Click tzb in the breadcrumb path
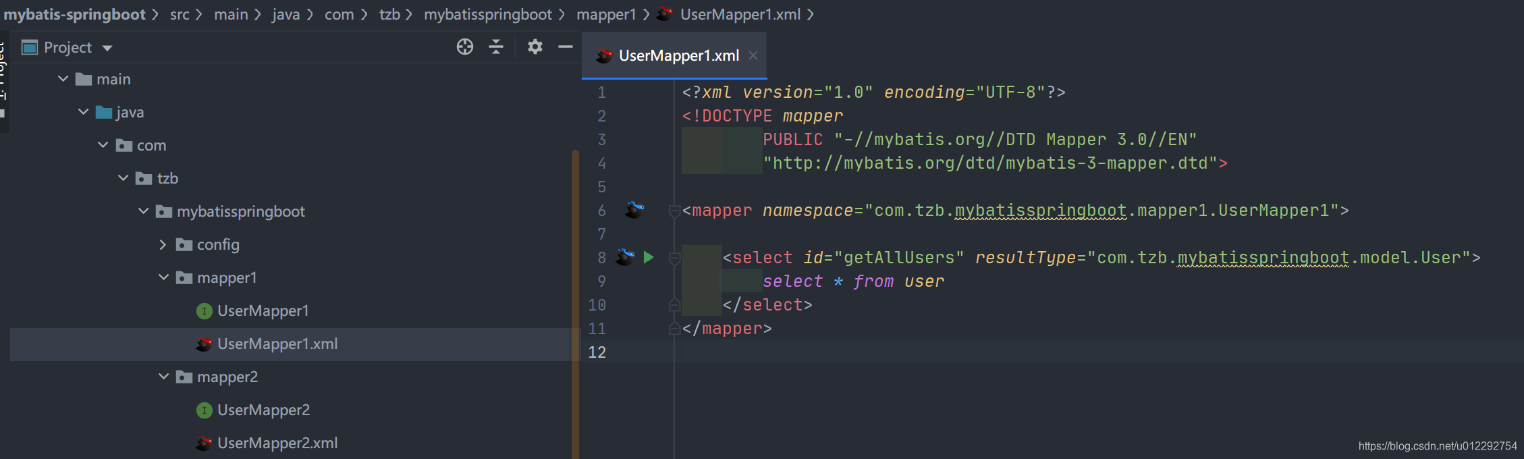 click(389, 14)
